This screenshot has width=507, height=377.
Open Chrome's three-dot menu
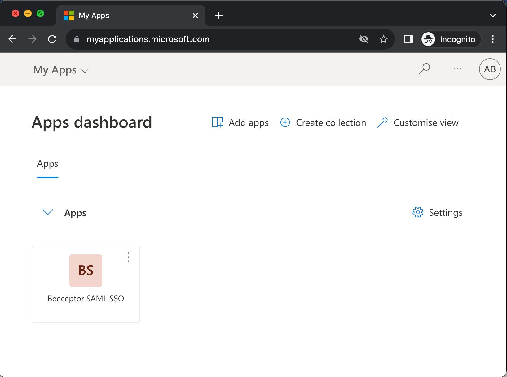coord(493,39)
